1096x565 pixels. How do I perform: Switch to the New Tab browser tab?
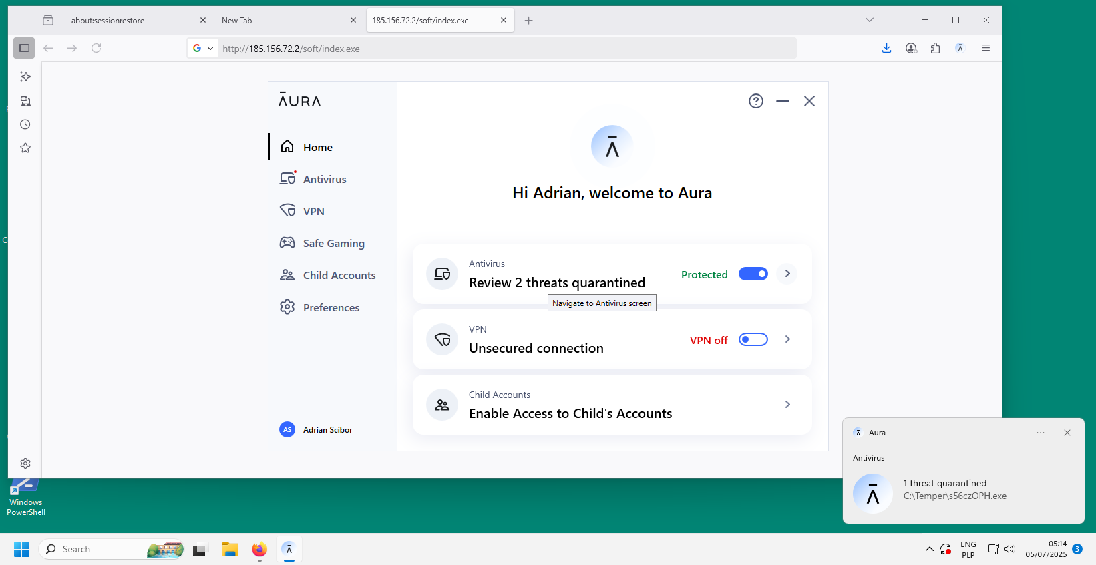[x=281, y=21]
